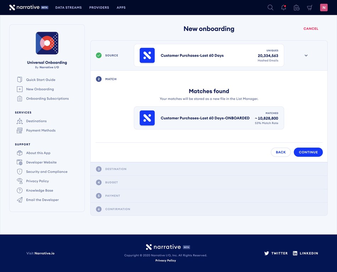Image resolution: width=337 pixels, height=272 pixels.
Task: Open Apps in top navigation
Action: (121, 7)
